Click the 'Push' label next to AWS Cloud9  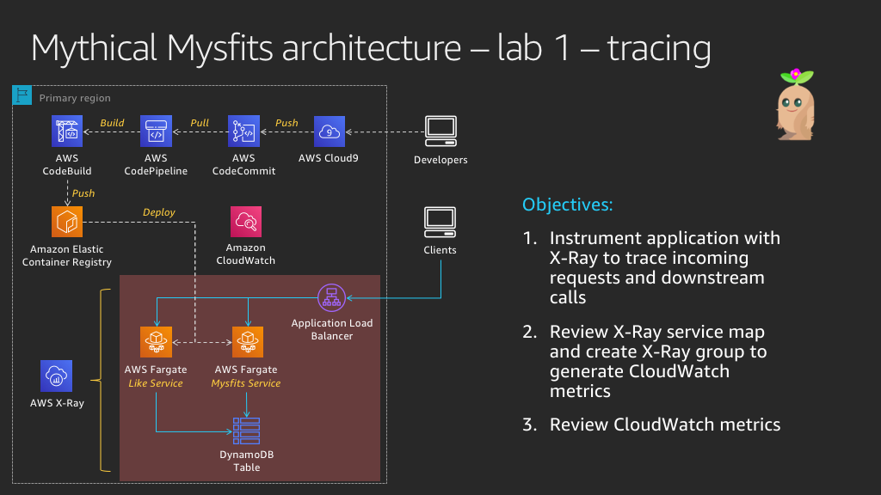[286, 123]
